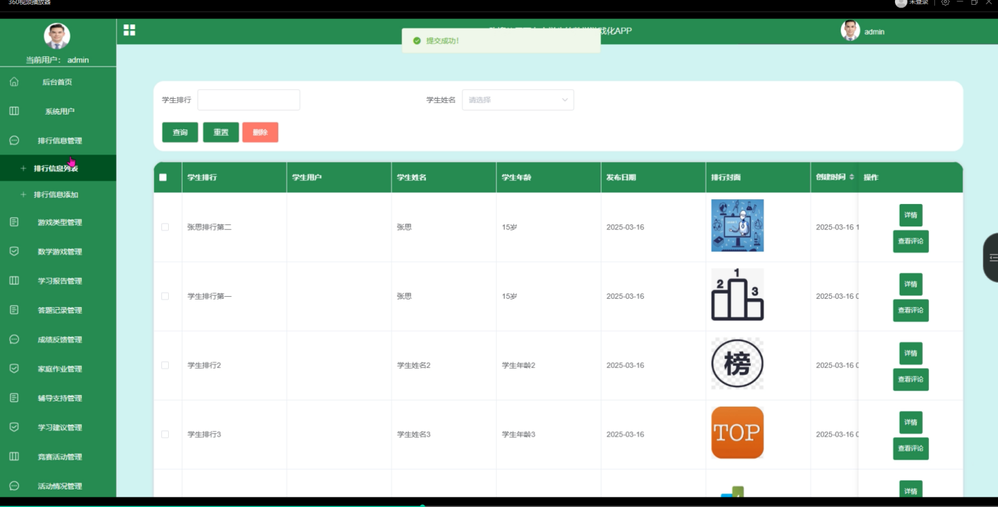Viewport: 998px width, 507px height.
Task: Click 详情 for 学生排行2
Action: click(911, 353)
